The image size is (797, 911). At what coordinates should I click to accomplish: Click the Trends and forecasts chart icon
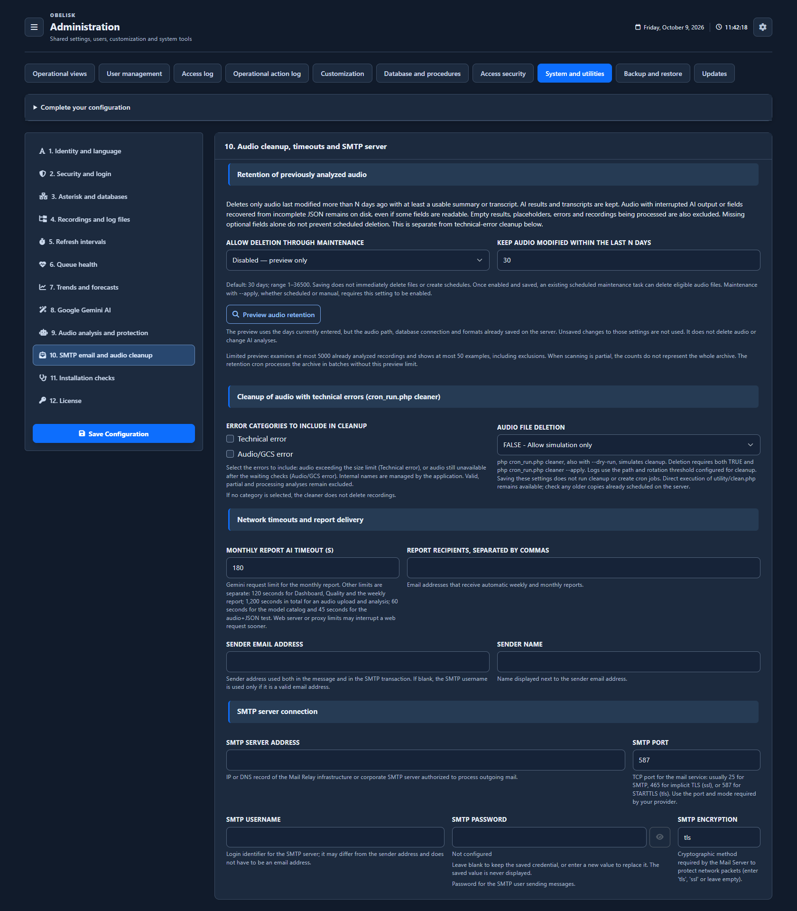point(43,287)
